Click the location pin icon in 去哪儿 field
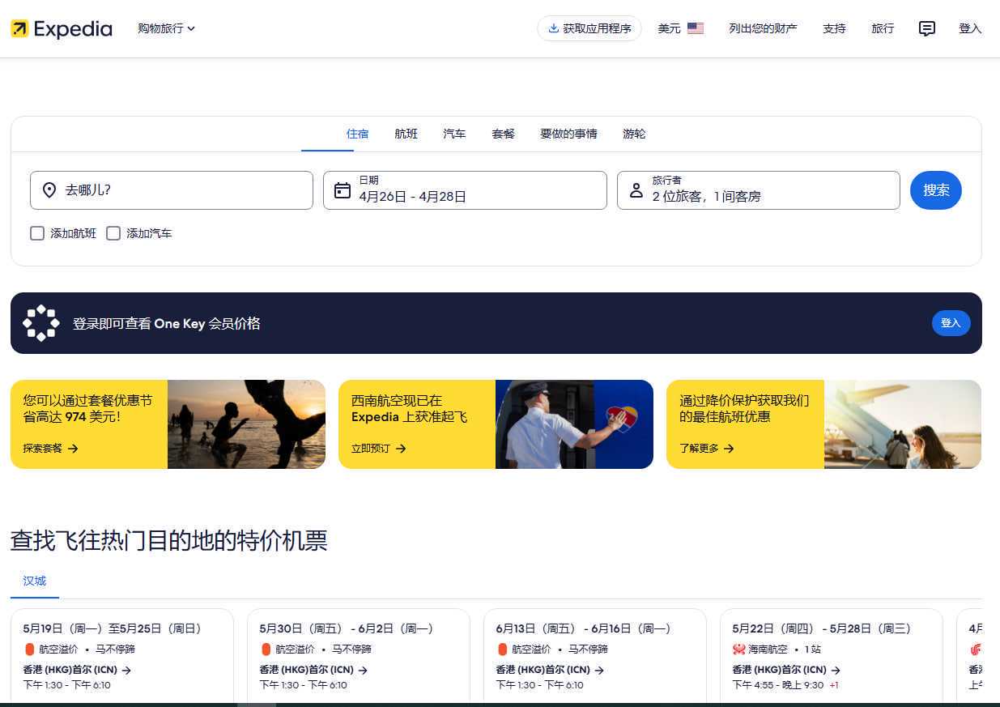1000x707 pixels. click(49, 190)
